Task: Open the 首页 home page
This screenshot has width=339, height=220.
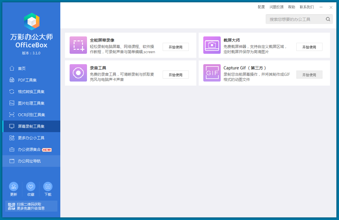Action: pyautogui.click(x=22, y=69)
